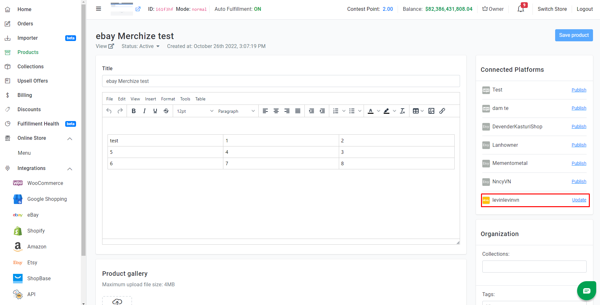Update the levinlevinvn eBay listing

pos(579,200)
